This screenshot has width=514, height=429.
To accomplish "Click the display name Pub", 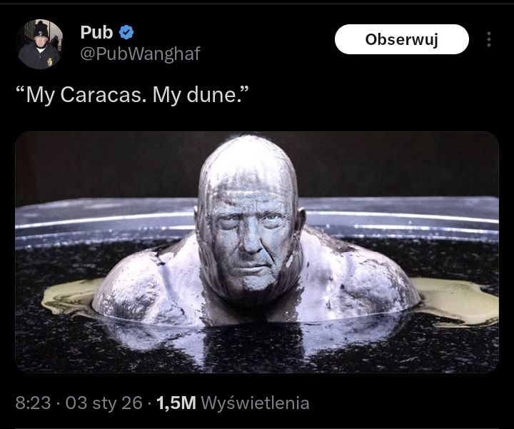I will click(96, 32).
